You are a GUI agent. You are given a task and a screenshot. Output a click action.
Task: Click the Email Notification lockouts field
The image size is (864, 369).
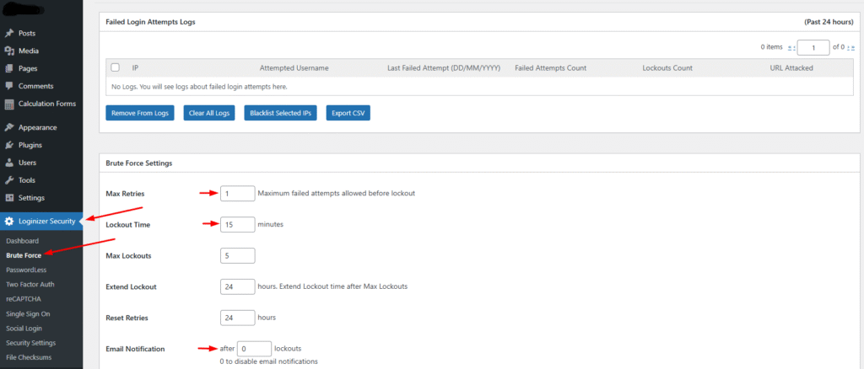click(254, 349)
